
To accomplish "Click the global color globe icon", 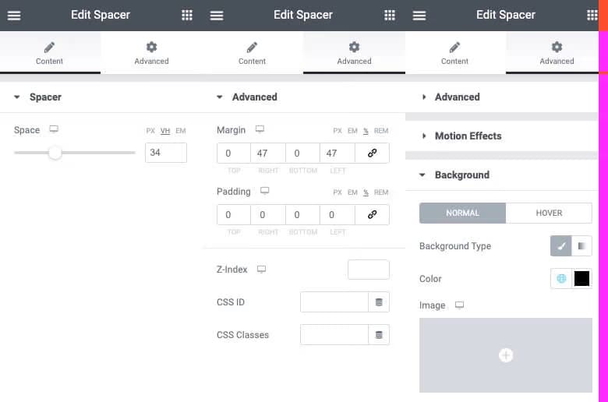I will [561, 279].
